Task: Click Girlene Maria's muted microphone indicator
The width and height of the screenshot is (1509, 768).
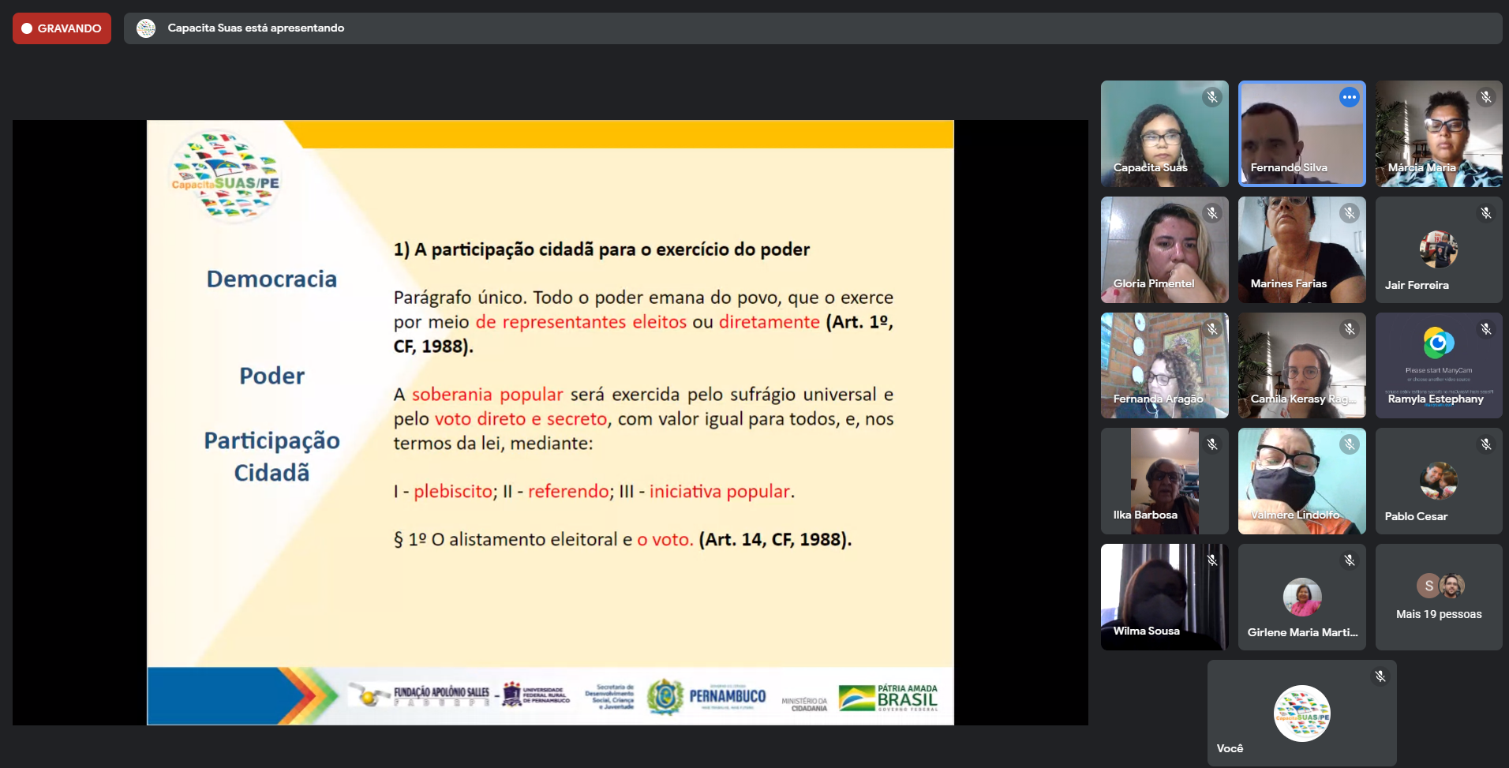Action: (1349, 560)
